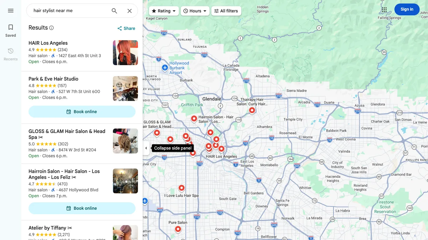Open HAIR Los Angeles listing
The image size is (428, 240).
(48, 43)
